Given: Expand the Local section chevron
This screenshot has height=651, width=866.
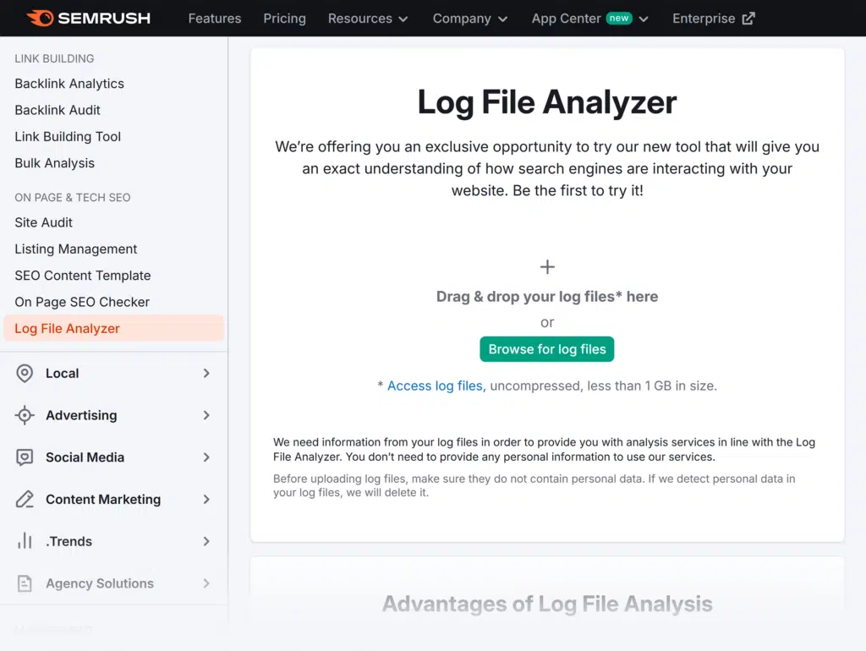Looking at the screenshot, I should tap(206, 374).
